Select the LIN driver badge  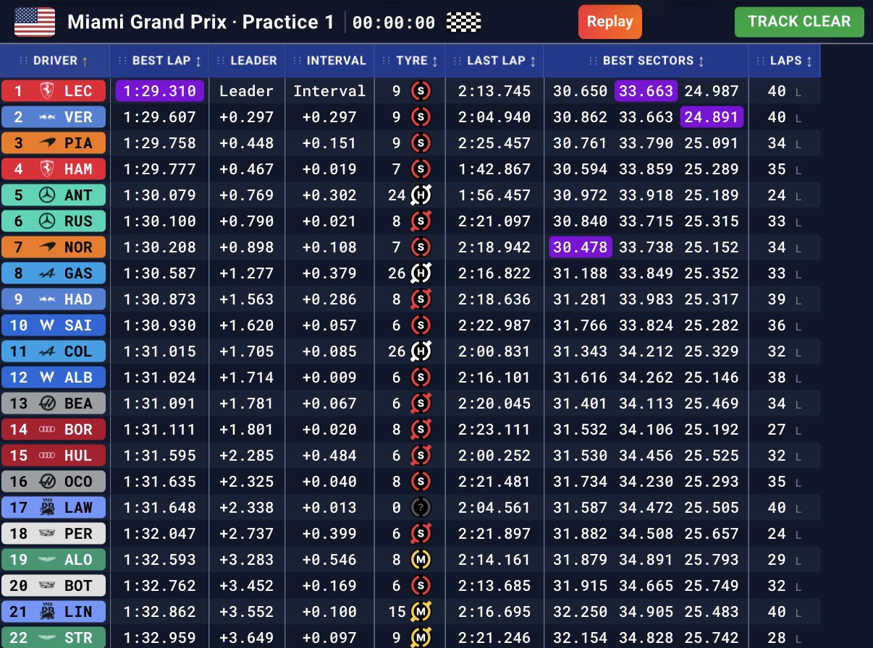54,612
